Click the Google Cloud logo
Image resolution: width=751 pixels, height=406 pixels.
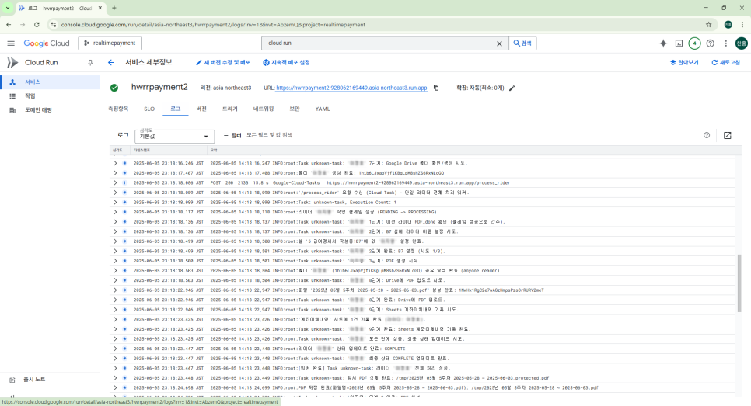47,43
